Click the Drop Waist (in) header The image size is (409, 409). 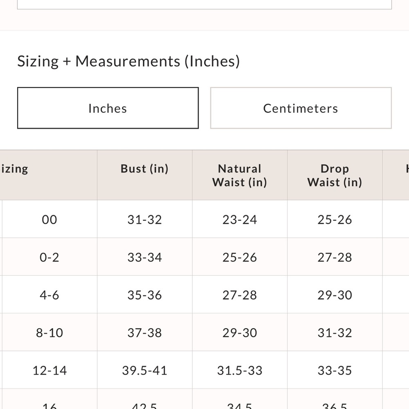point(335,175)
